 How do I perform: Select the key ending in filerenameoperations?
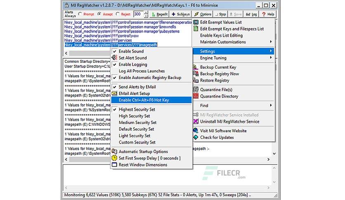(x=128, y=22)
